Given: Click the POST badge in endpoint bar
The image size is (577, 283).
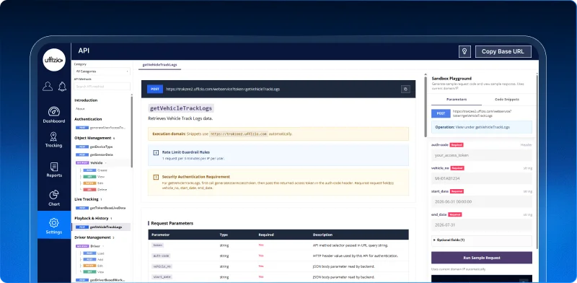Looking at the screenshot, I should 154,90.
